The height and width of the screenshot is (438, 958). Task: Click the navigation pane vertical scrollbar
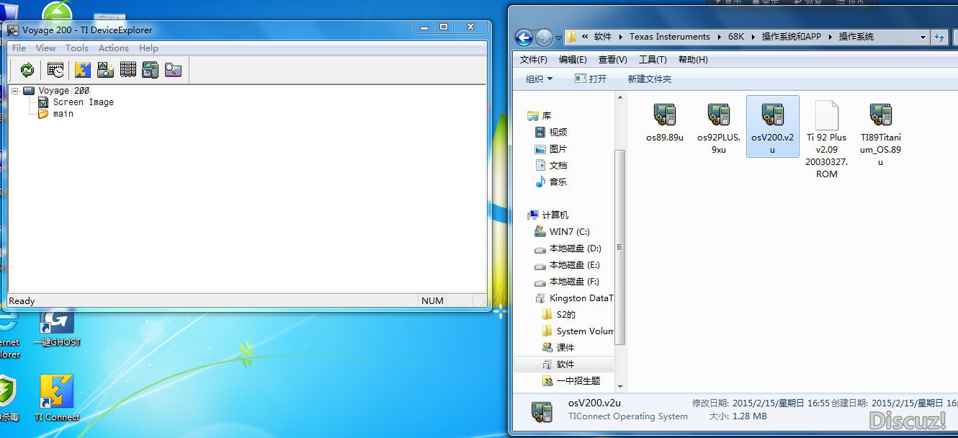point(620,246)
